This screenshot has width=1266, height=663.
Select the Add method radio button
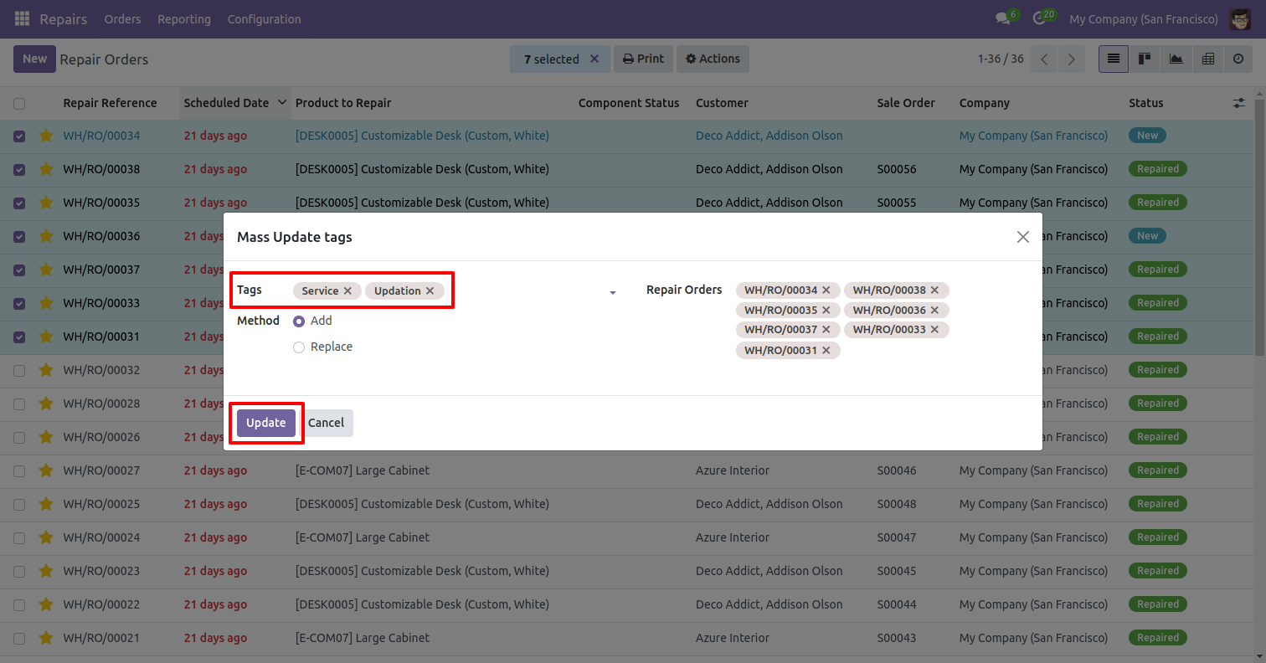[x=299, y=321]
